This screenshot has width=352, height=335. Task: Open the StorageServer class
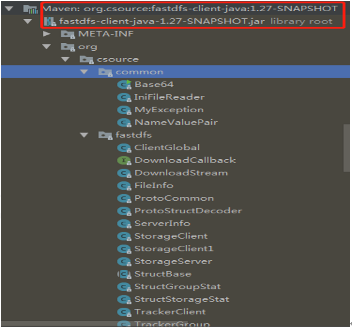(x=173, y=262)
